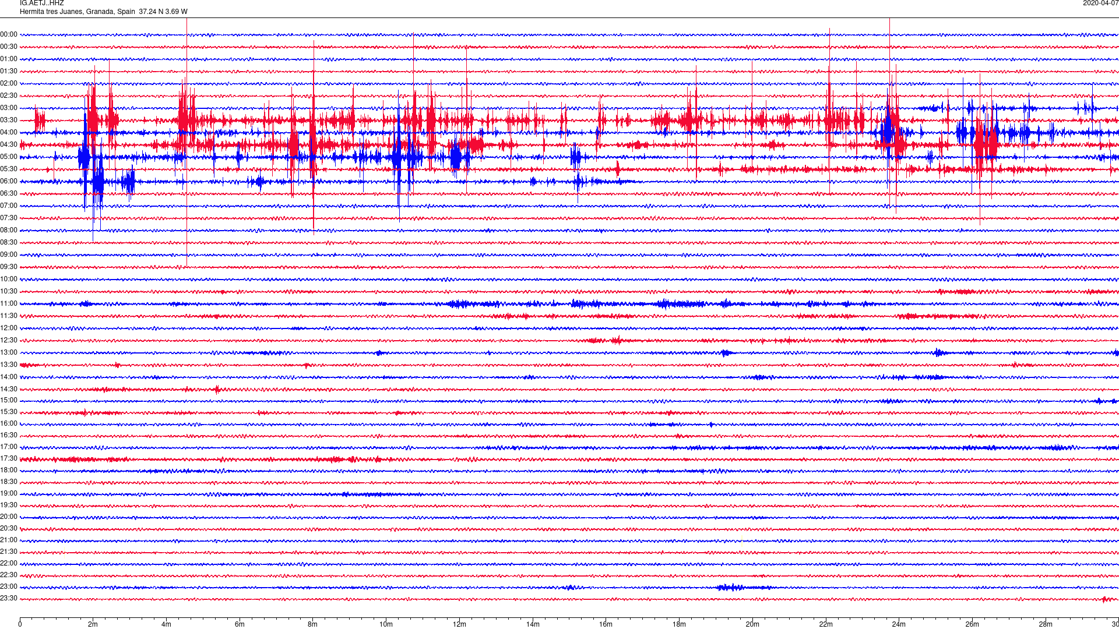1119x629 pixels.
Task: Select the 13:00 time row label
Action: point(9,352)
